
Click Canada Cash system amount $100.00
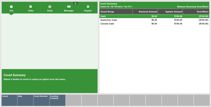click(178, 24)
